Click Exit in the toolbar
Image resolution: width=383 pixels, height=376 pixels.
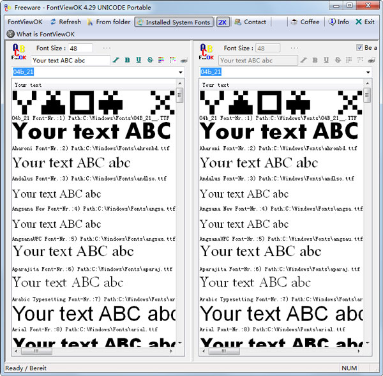point(365,22)
